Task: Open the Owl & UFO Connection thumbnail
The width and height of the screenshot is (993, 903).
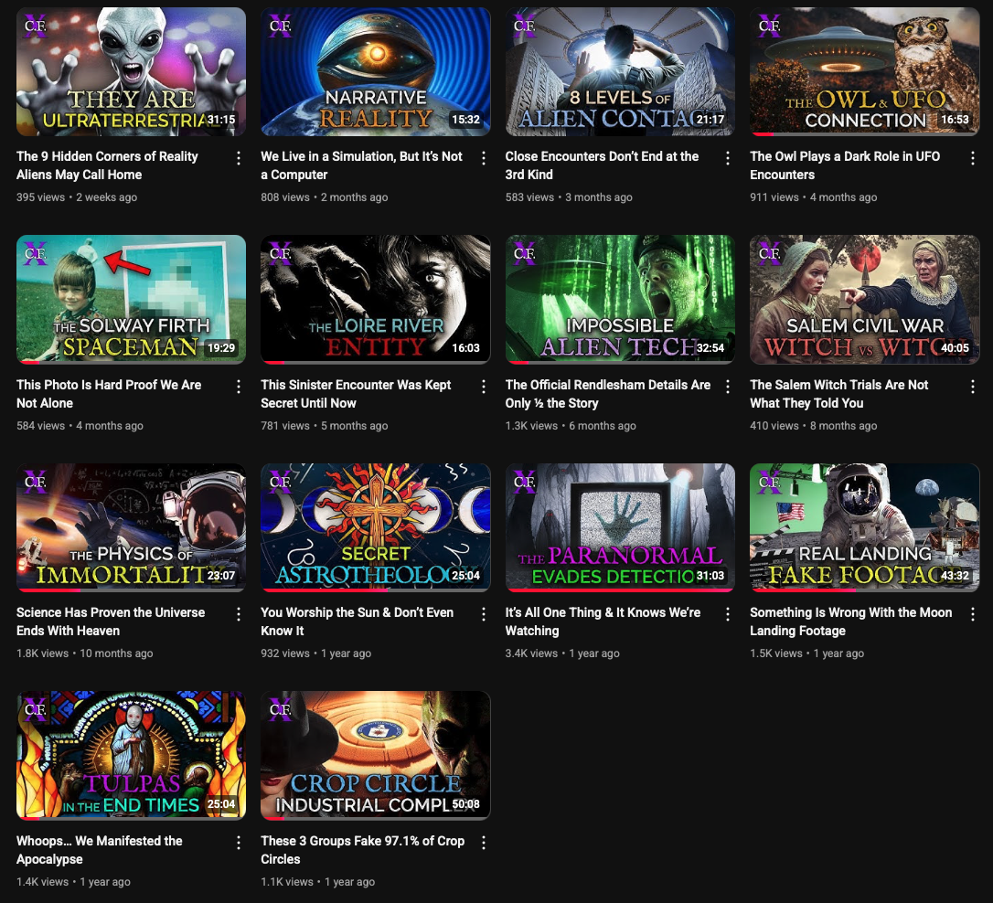Action: tap(864, 71)
